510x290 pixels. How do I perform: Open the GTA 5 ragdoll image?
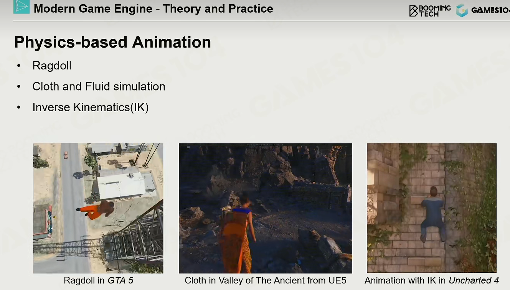click(98, 208)
